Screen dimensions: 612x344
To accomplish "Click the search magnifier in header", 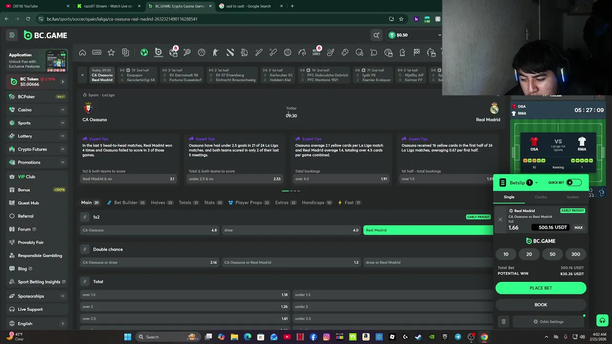I will (x=376, y=35).
